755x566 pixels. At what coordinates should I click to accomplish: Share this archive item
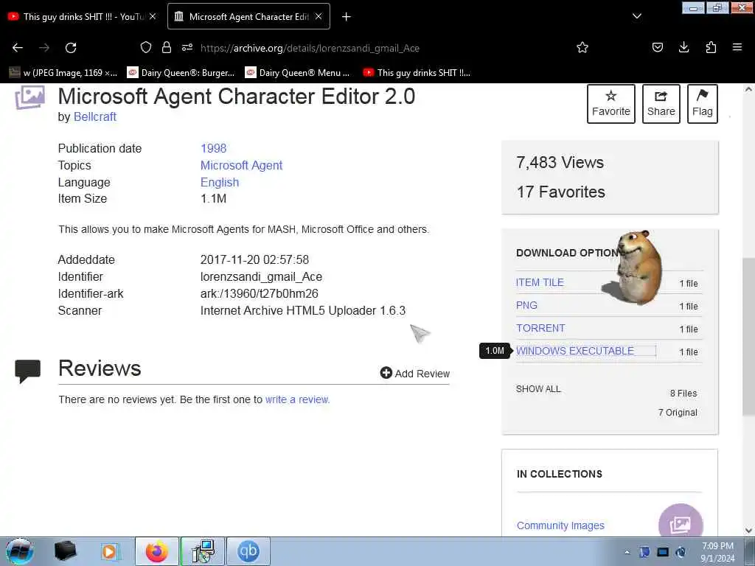pos(661,103)
